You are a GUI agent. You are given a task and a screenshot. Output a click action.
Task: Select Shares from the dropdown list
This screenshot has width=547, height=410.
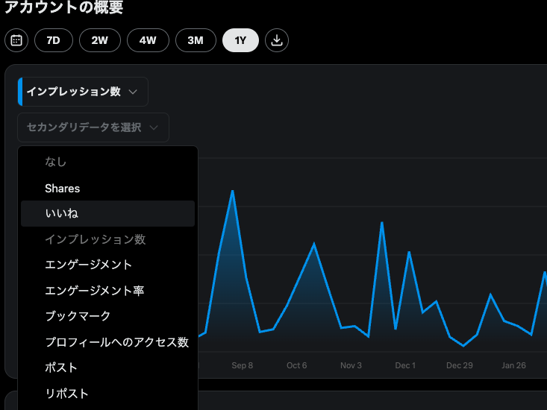[107, 189]
